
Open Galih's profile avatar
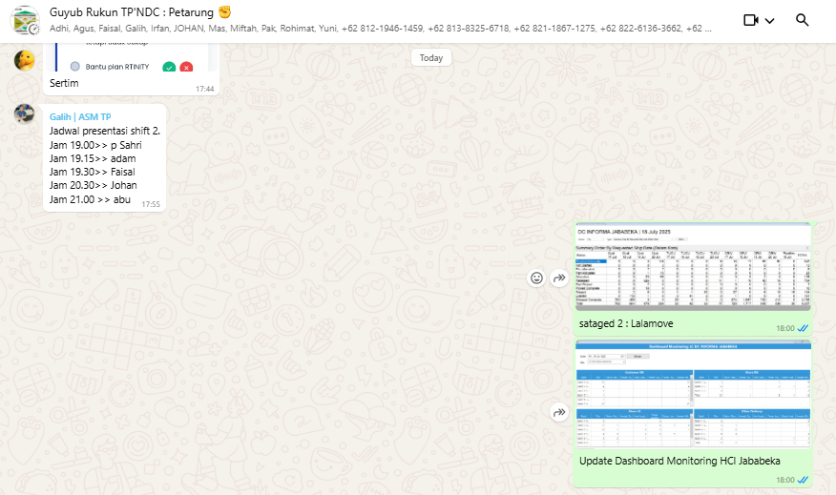click(25, 114)
